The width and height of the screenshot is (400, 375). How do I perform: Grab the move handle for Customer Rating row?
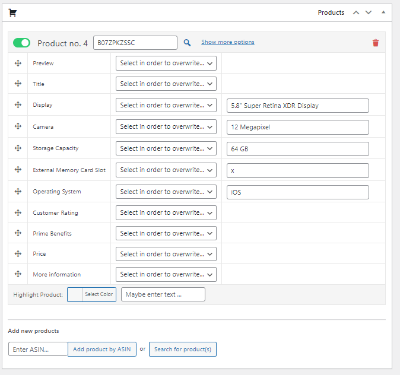point(18,212)
